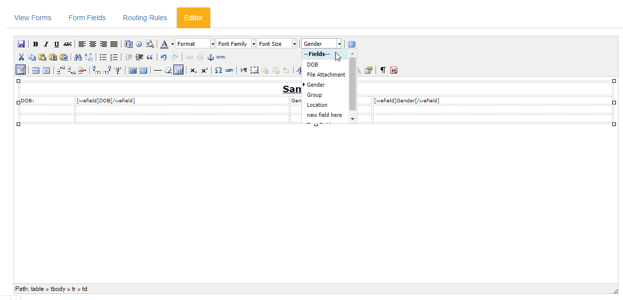Insert bulleted list
Viewport: 623px width, 300px height.
click(103, 57)
